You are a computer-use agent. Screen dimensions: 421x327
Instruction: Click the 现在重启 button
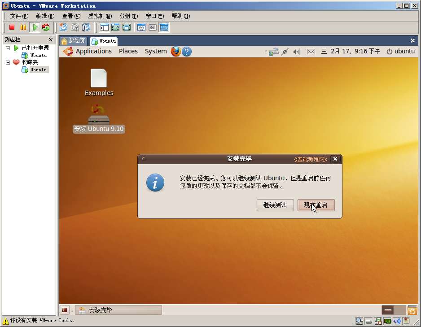point(316,205)
